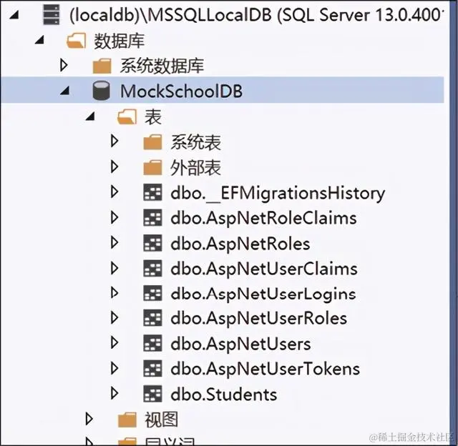The image size is (458, 446).
Task: Click the table icon of dbo.AspNetRoles
Action: coord(152,243)
